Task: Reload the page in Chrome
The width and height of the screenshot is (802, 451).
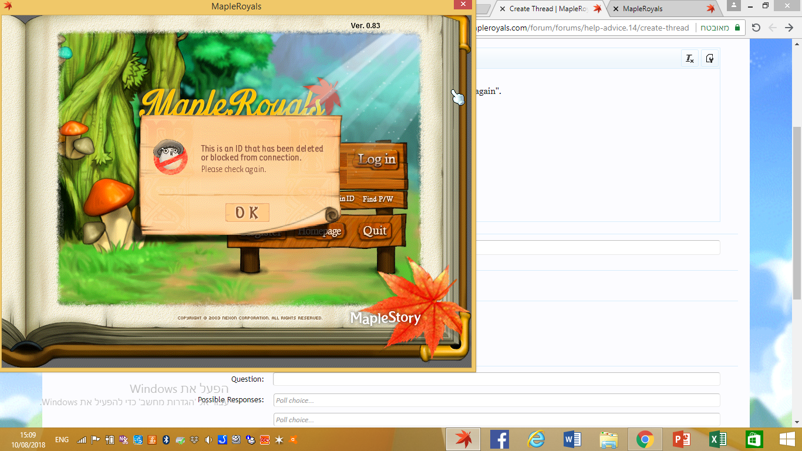Action: coord(756,28)
